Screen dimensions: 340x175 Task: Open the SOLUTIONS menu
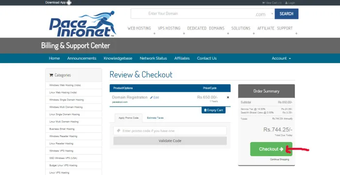coord(241,28)
